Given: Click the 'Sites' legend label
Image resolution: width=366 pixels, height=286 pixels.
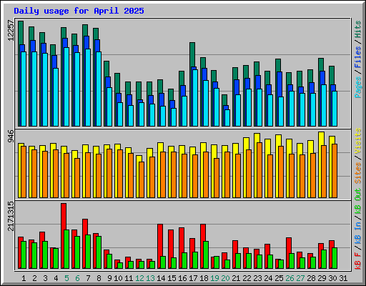Looking at the screenshot, I should pyautogui.click(x=358, y=173).
